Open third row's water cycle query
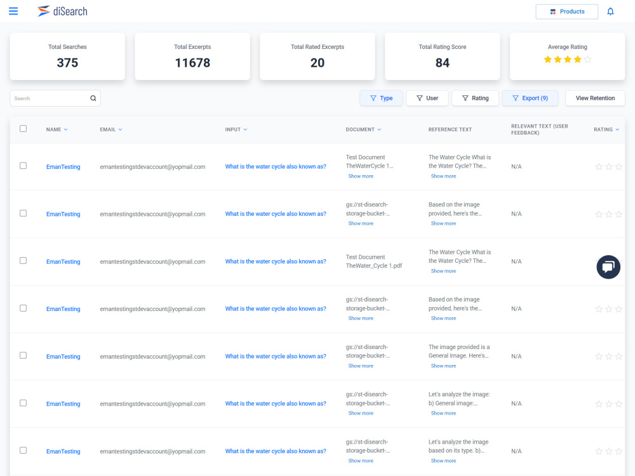 pos(276,261)
